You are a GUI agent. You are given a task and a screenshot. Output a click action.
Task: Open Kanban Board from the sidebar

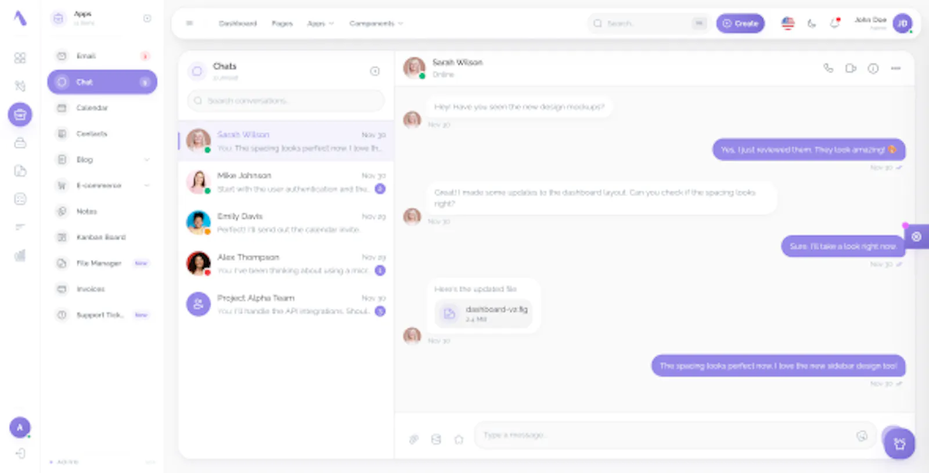pyautogui.click(x=102, y=237)
